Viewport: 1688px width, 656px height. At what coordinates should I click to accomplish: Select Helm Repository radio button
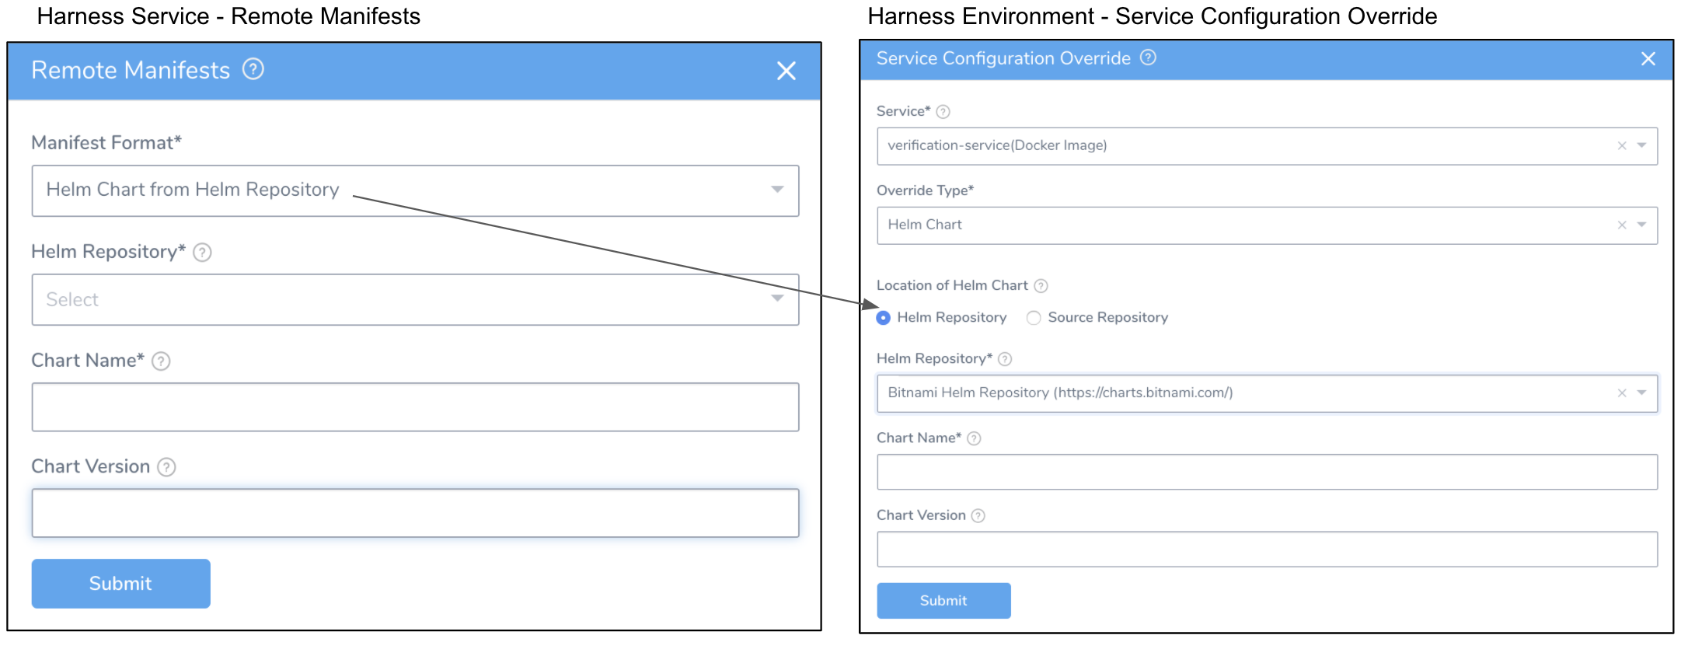(x=883, y=318)
